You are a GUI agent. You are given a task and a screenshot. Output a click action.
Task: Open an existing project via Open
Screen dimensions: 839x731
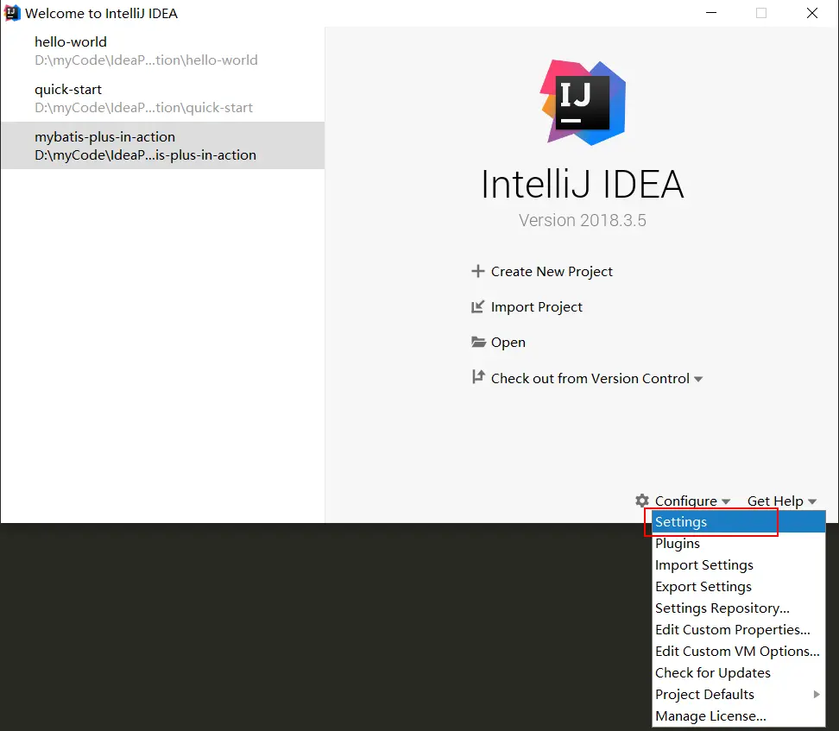(508, 343)
